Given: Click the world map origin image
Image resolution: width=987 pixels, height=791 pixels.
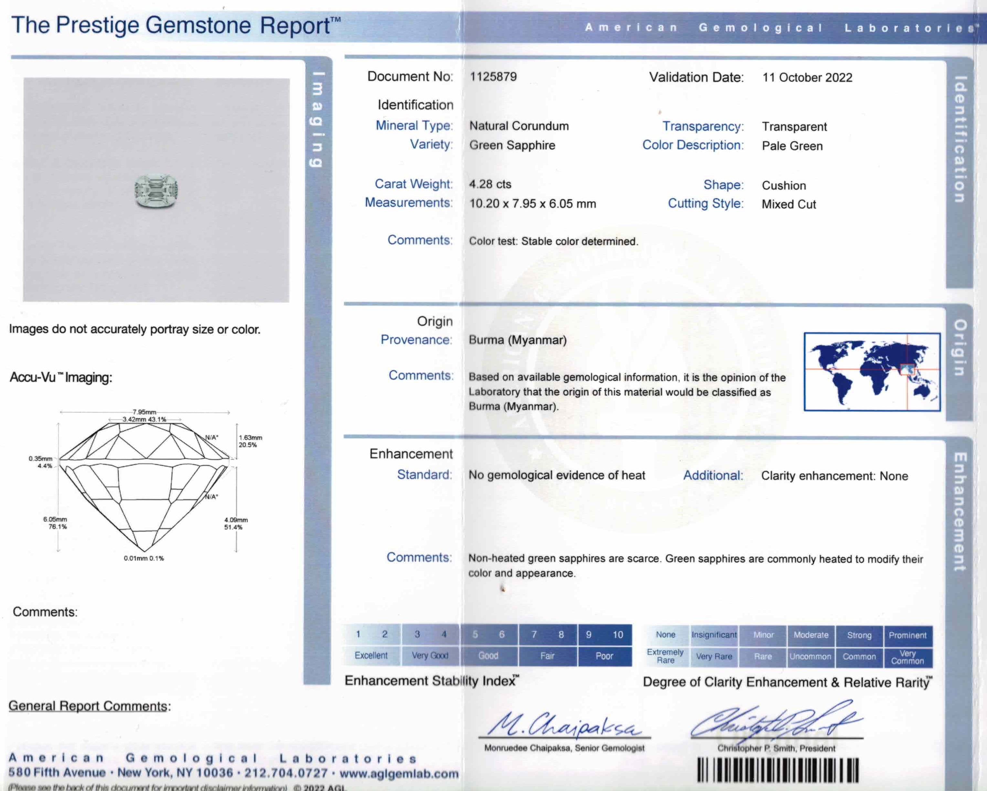Looking at the screenshot, I should (x=872, y=372).
